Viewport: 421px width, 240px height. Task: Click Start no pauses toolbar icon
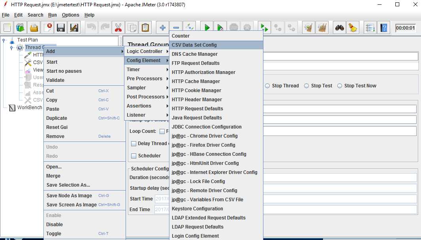(x=220, y=28)
